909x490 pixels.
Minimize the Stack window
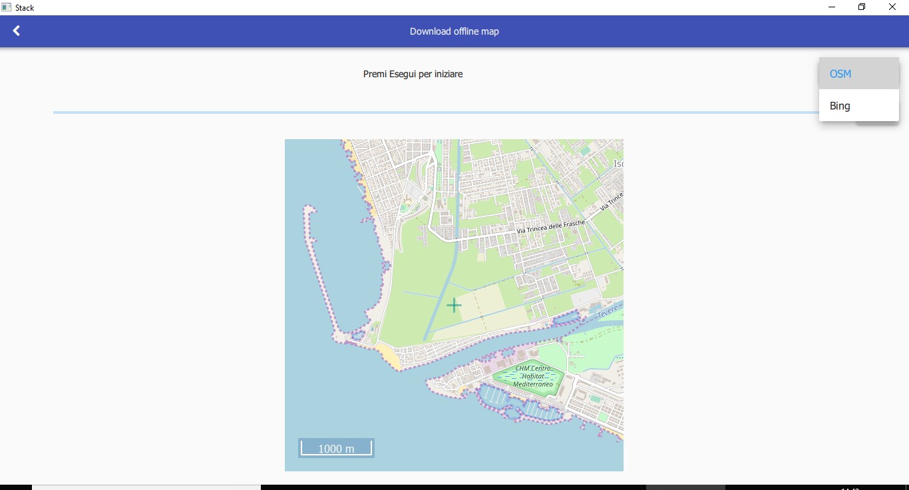832,7
